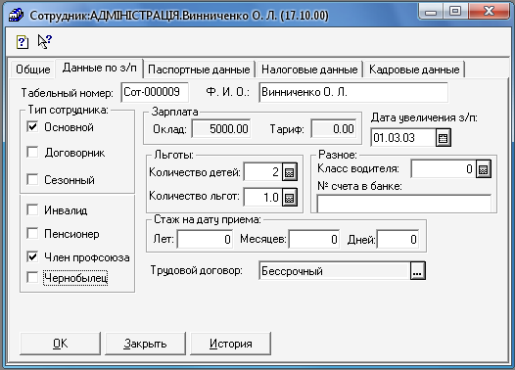Open calculator for Количество льгот field
The image size is (515, 370).
pyautogui.click(x=290, y=198)
